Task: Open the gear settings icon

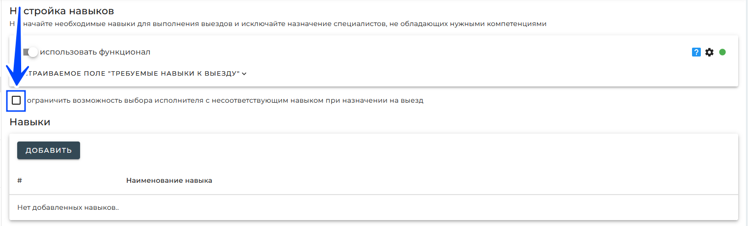Action: point(709,52)
